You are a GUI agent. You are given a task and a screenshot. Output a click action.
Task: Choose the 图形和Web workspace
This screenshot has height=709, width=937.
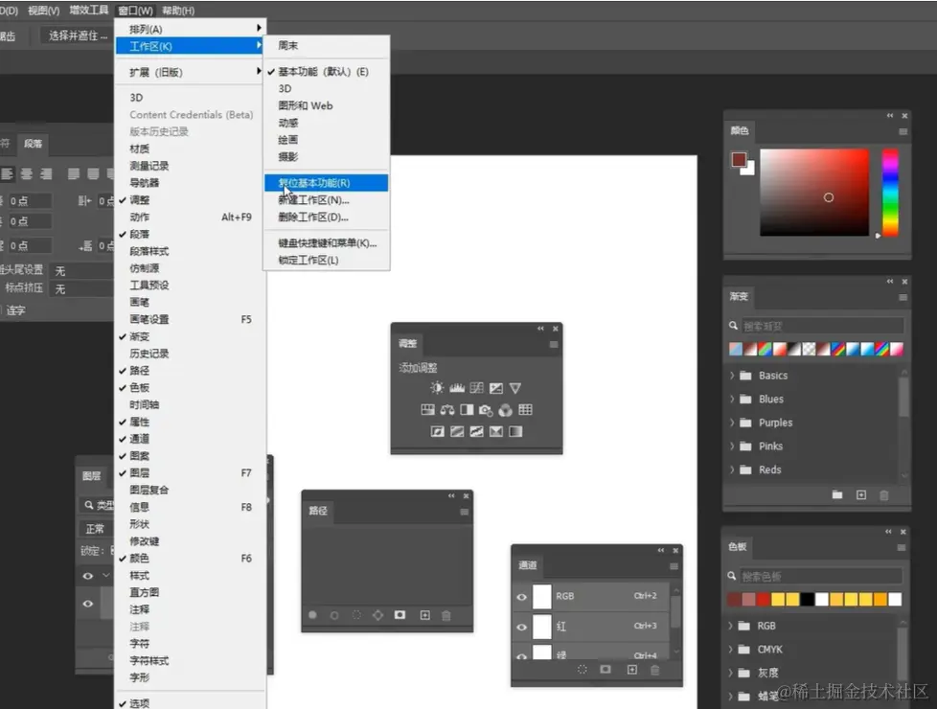pos(303,105)
